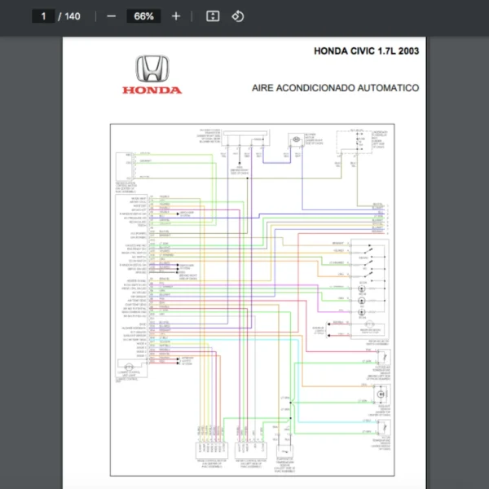Viewport: 489px width, 489px height.
Task: Rotate the document with the rotate icon
Action: [x=238, y=16]
